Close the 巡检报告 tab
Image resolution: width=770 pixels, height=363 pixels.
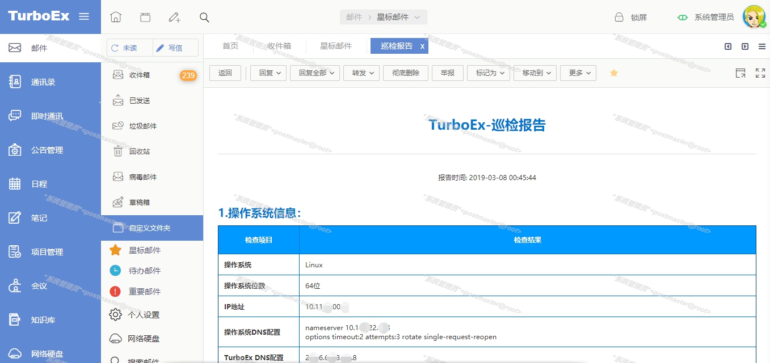tap(422, 46)
